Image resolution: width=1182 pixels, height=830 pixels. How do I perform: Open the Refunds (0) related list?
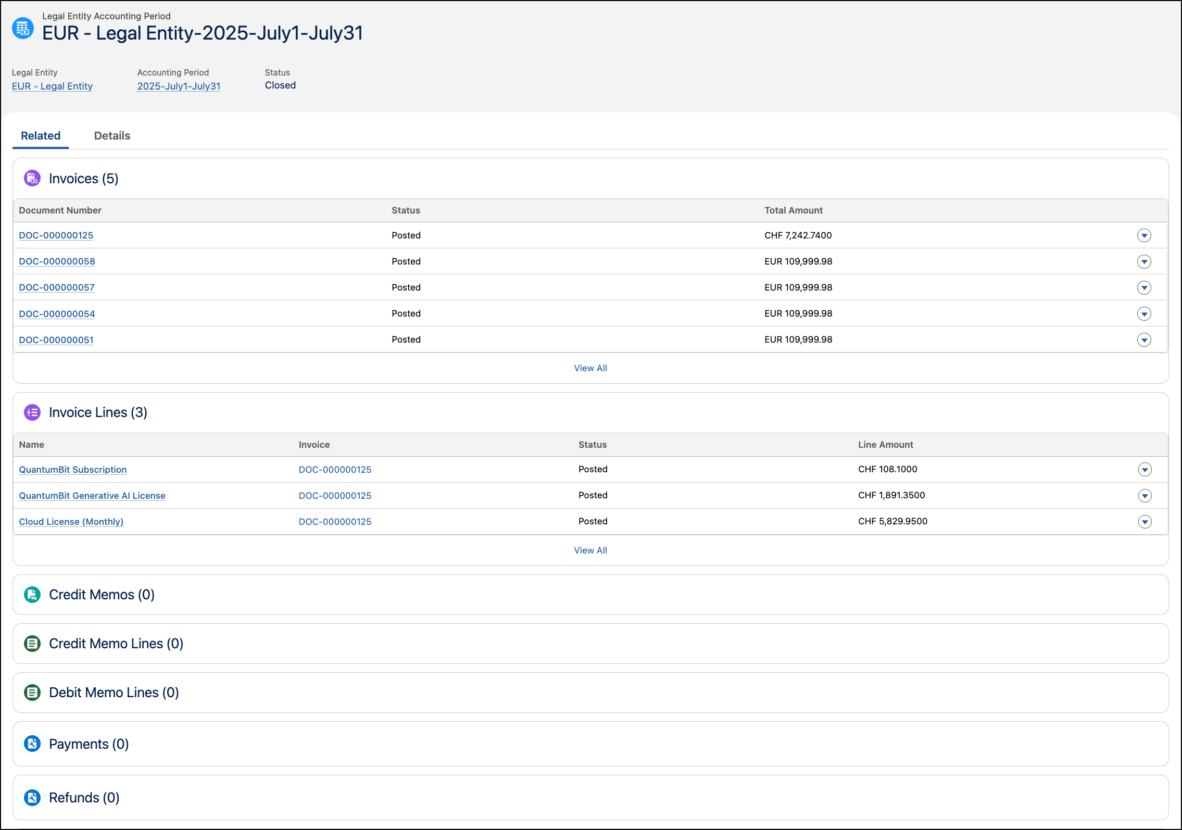(x=84, y=798)
